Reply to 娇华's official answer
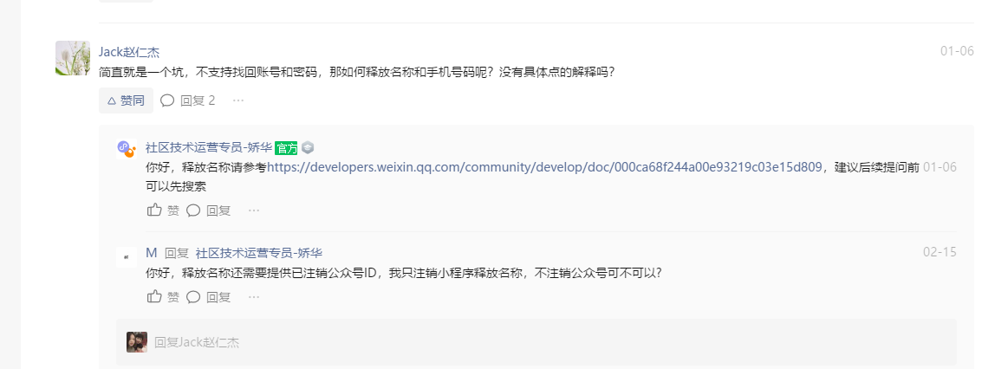The image size is (995, 369). point(208,210)
